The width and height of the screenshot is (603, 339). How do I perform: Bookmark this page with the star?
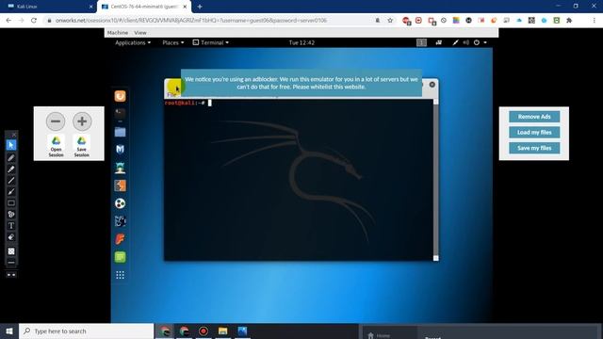click(x=390, y=21)
